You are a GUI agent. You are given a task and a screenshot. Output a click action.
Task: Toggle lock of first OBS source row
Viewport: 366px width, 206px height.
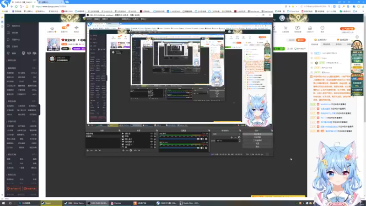click(155, 134)
